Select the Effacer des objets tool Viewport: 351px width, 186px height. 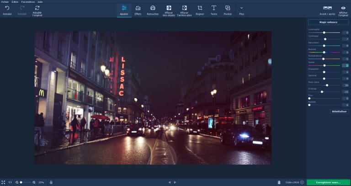(x=169, y=11)
